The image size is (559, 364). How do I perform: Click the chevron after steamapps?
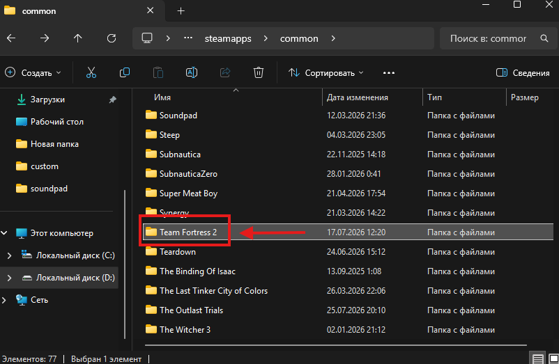pos(266,38)
